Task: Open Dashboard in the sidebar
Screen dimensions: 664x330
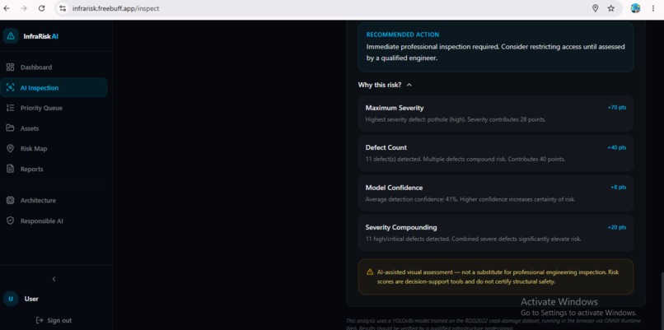Action: pos(54,67)
